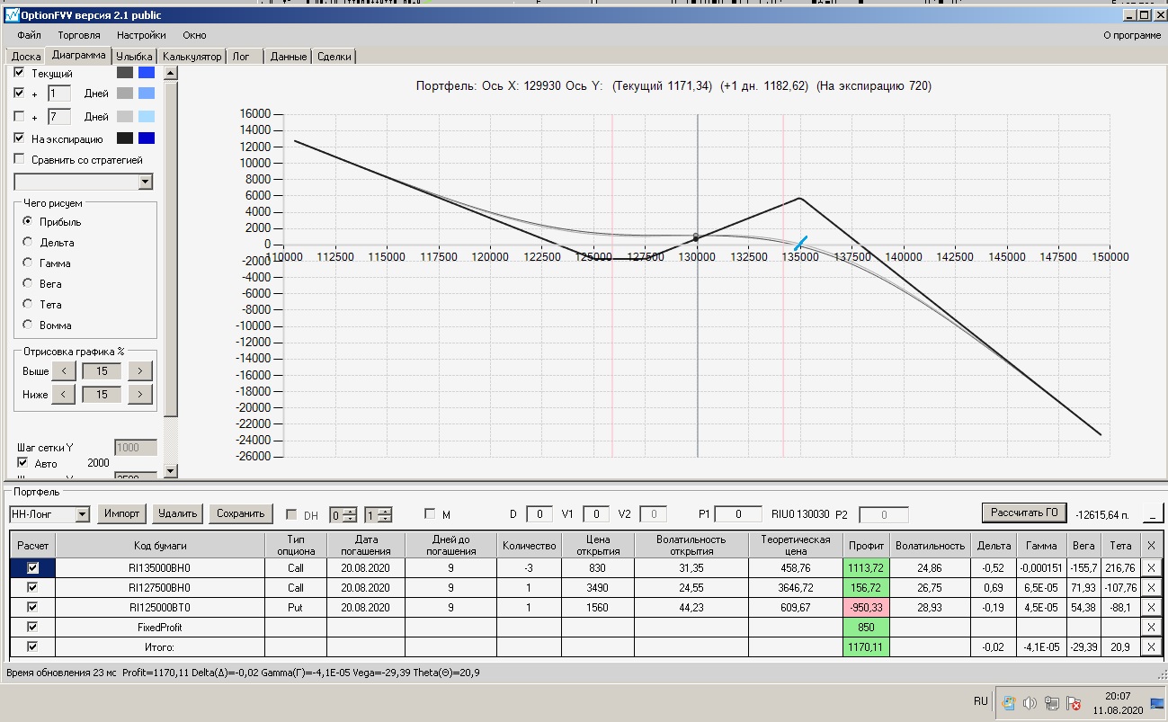Toggle the +1 Дней curve checkbox
Screen dimensions: 1168x722
point(20,94)
